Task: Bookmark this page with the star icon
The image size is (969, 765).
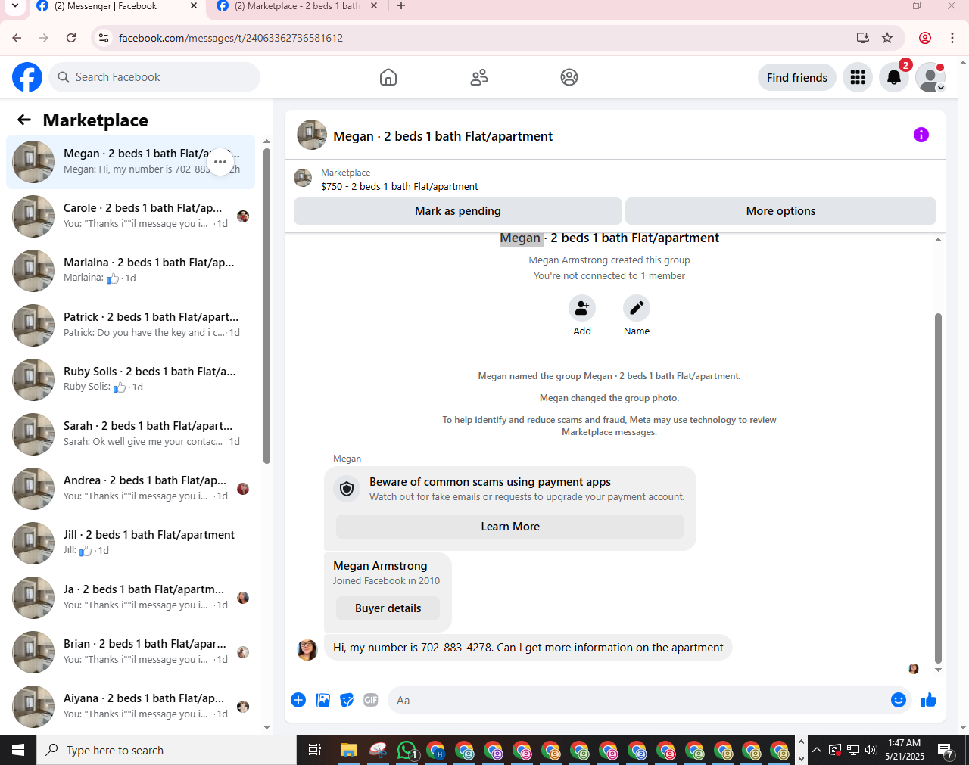Action: point(888,38)
